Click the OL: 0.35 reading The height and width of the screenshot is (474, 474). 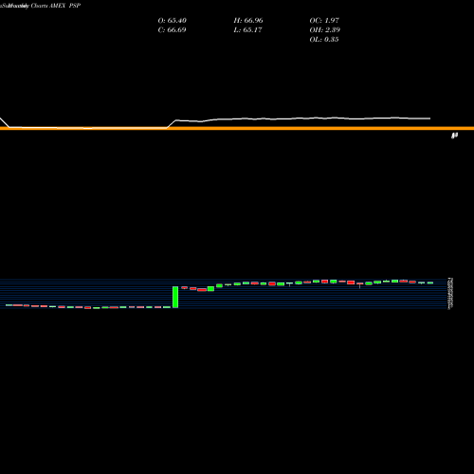click(324, 40)
